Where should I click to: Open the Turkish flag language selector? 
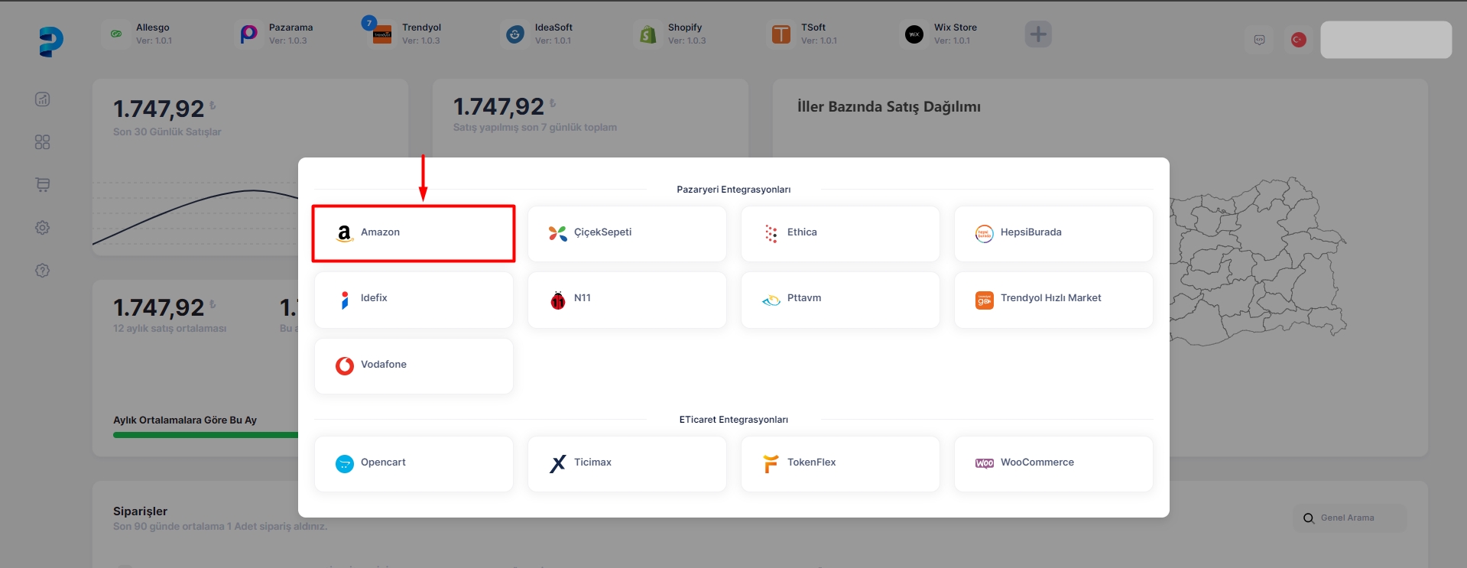[1298, 40]
